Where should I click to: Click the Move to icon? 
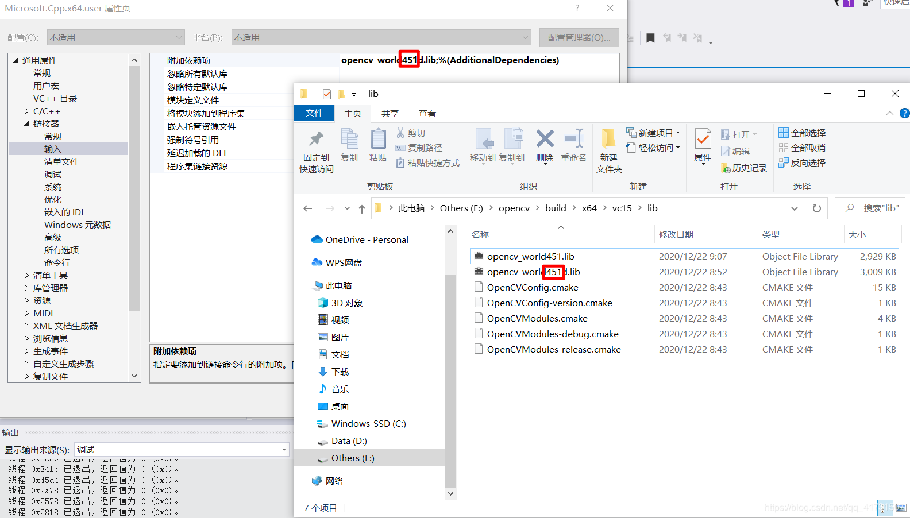(483, 140)
